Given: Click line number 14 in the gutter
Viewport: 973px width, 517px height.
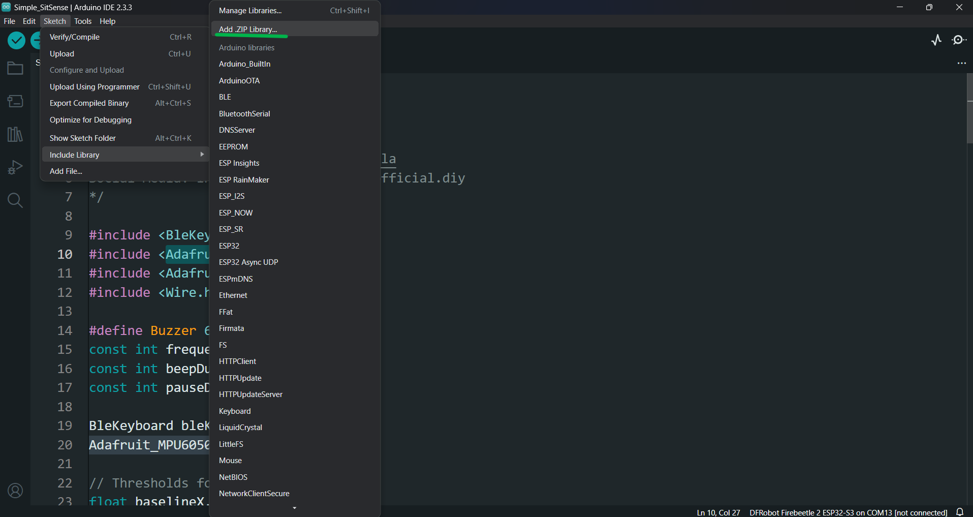Looking at the screenshot, I should [x=65, y=330].
